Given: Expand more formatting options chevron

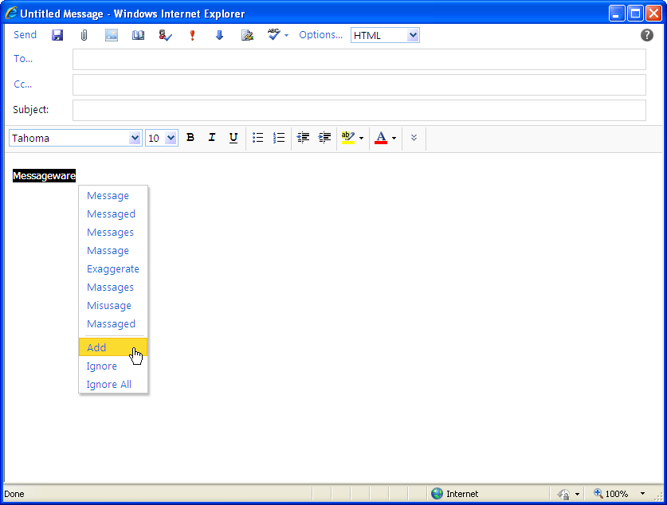Looking at the screenshot, I should [x=414, y=138].
